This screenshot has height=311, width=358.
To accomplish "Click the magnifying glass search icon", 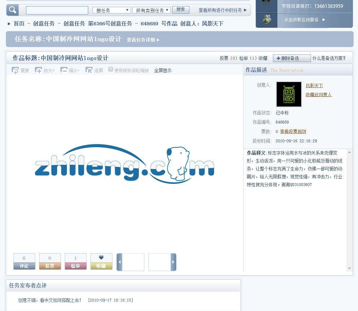I will pos(12,10).
